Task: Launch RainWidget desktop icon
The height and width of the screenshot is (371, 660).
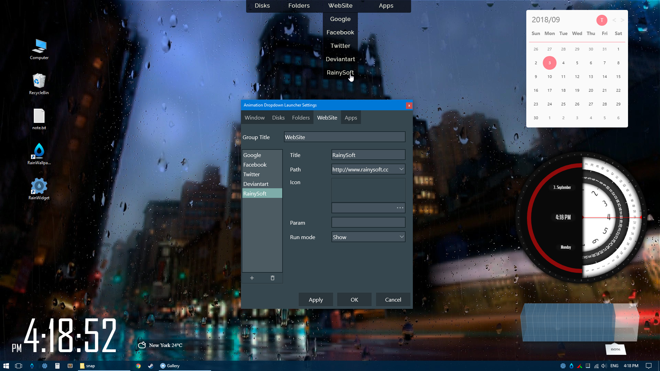Action: 39,188
